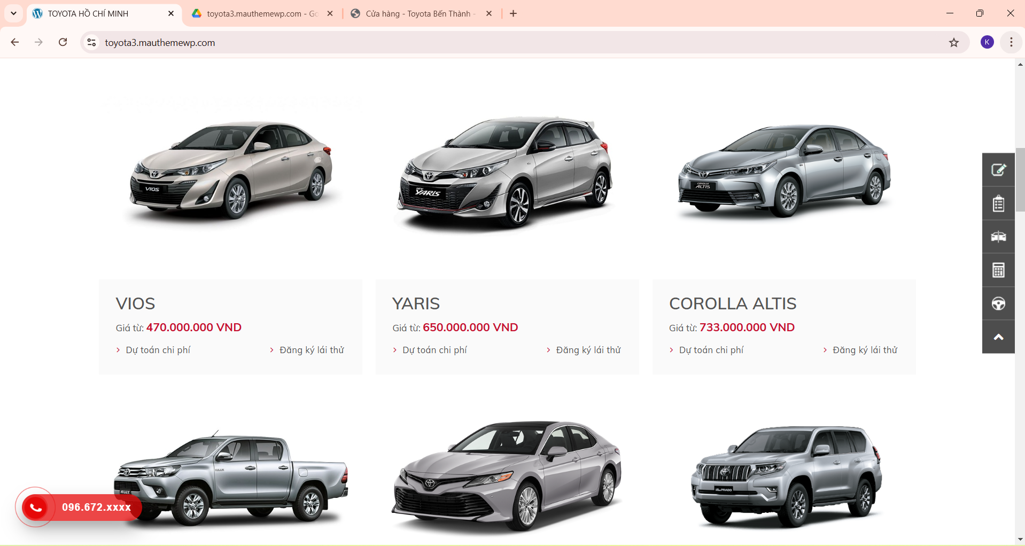This screenshot has height=546, width=1025.
Task: Open a new browser tab
Action: pos(513,13)
